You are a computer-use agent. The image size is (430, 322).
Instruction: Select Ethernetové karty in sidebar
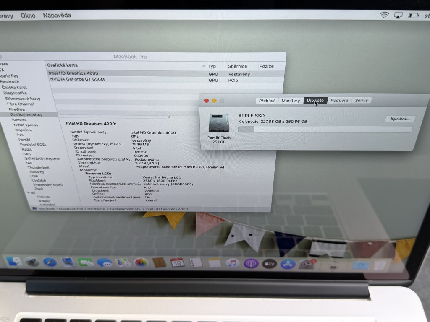[23, 99]
